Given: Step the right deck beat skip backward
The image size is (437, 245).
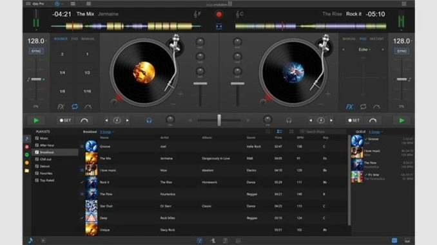Looking at the screenshot, I should coord(311,120).
